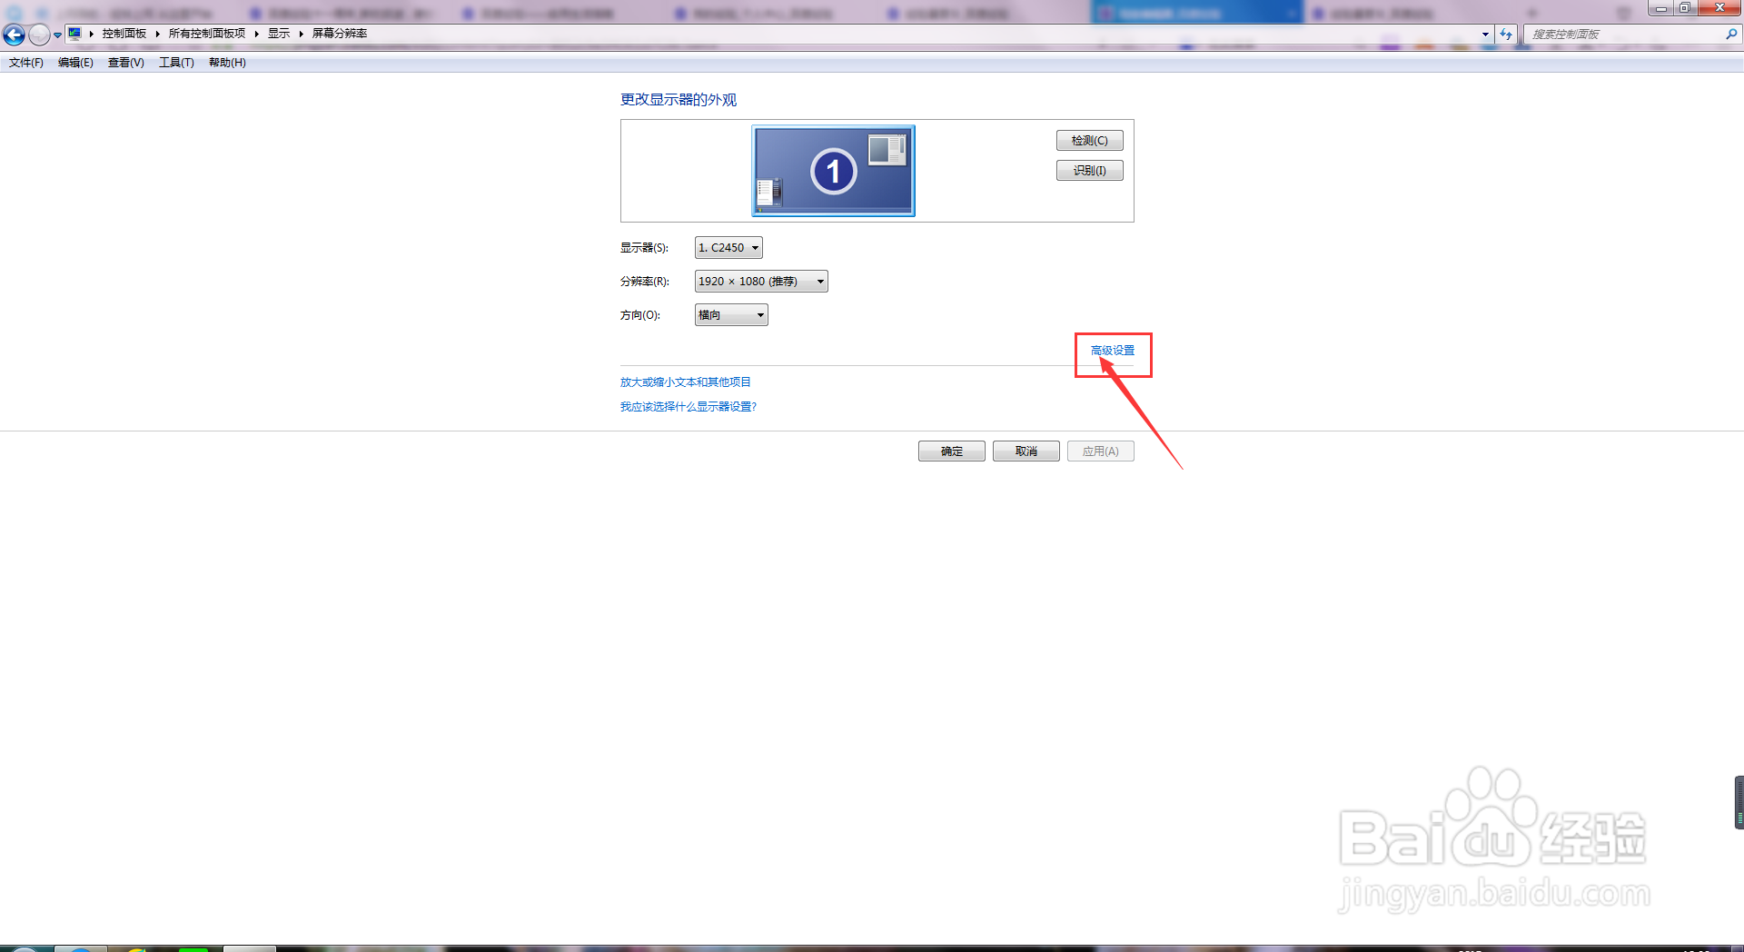Open the 方向 横向 dropdown
This screenshot has height=952, width=1744.
point(731,315)
